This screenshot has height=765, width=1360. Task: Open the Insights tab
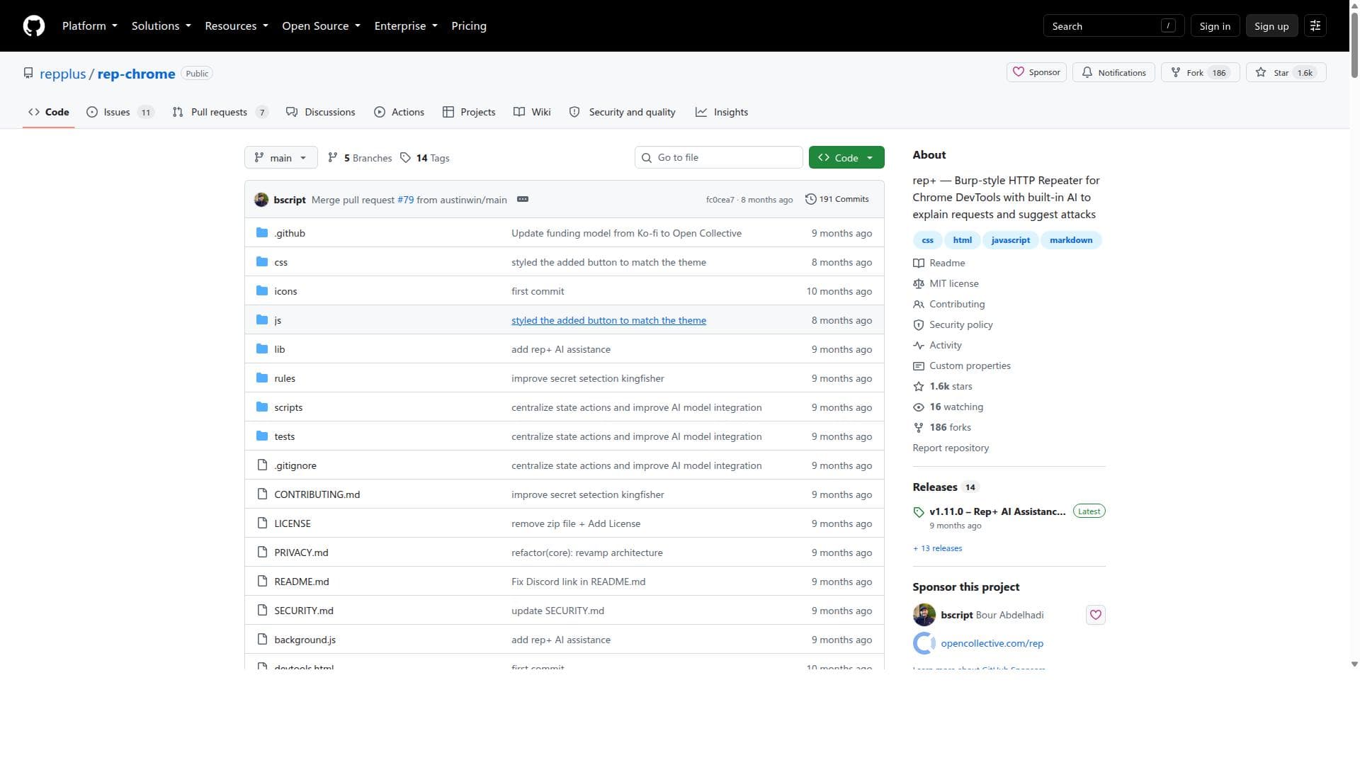722,112
